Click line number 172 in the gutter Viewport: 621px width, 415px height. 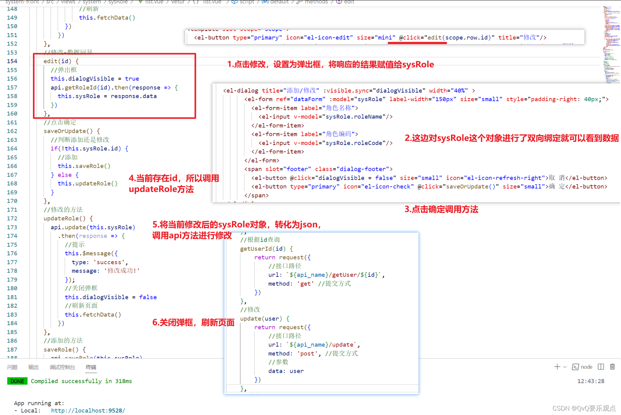click(12, 218)
